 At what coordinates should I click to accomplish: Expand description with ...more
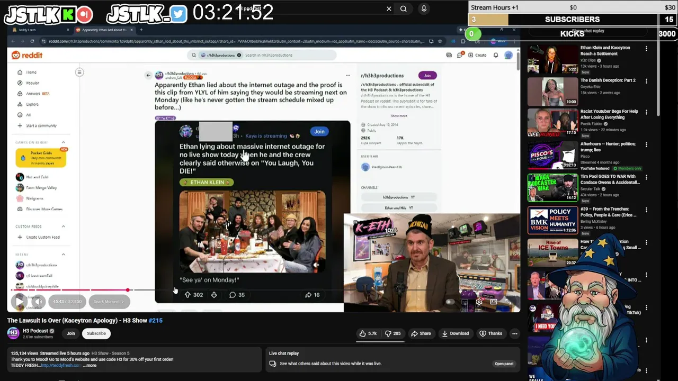91,365
